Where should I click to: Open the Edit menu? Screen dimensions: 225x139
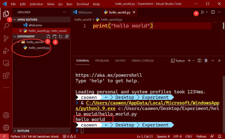click(x=23, y=4)
